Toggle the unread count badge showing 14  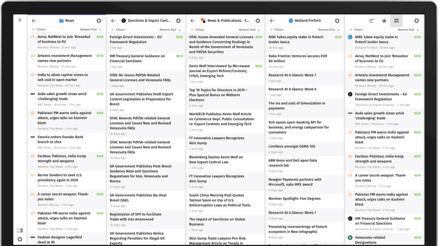[x=396, y=21]
